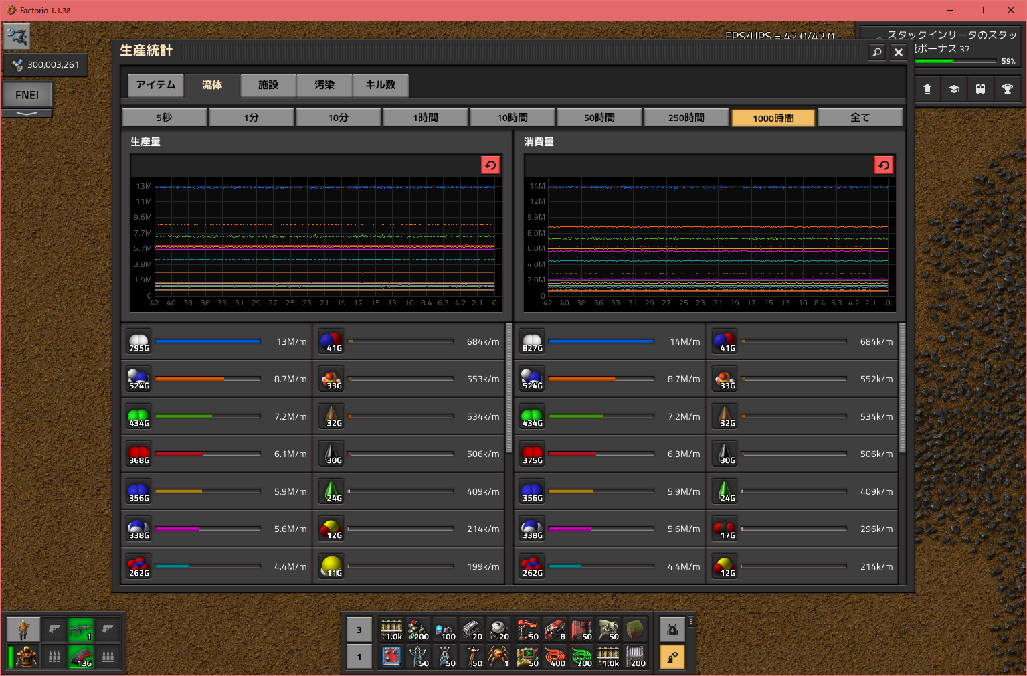
Task: Set time range to 1時間
Action: pyautogui.click(x=426, y=118)
